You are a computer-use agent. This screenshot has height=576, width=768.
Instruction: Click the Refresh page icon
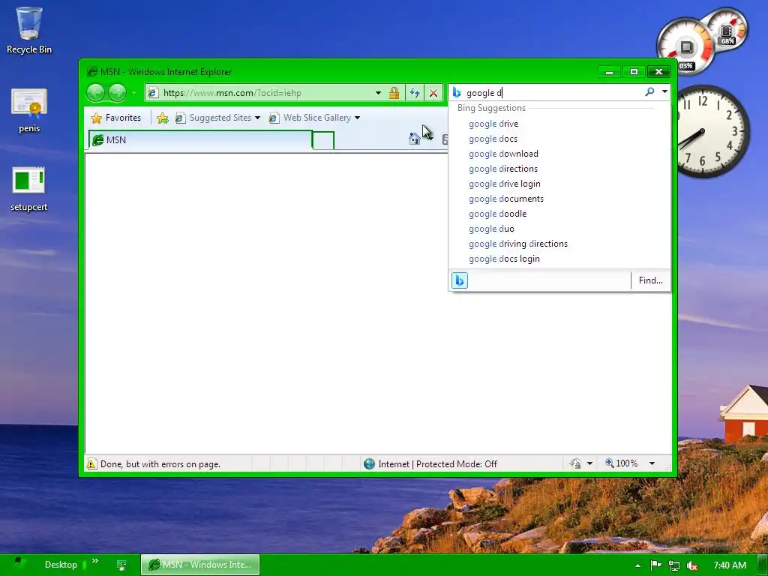click(415, 92)
